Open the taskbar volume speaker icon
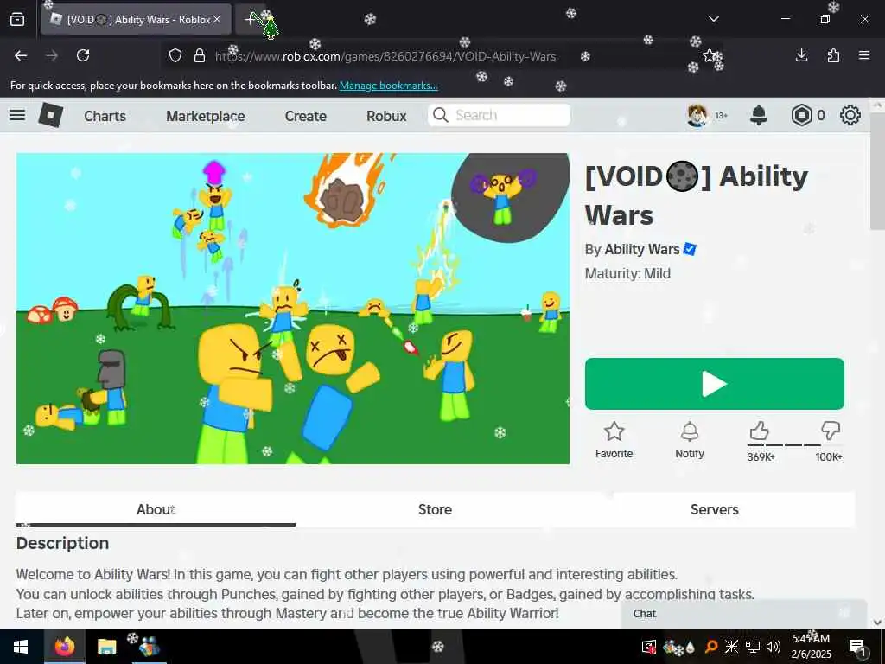The height and width of the screenshot is (664, 885). coord(774,647)
